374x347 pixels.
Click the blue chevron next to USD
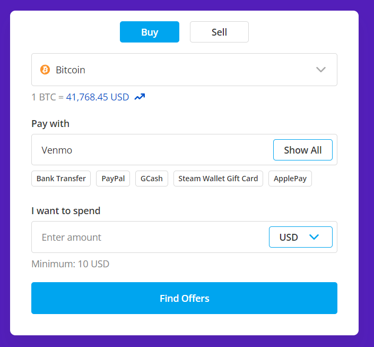pos(314,237)
